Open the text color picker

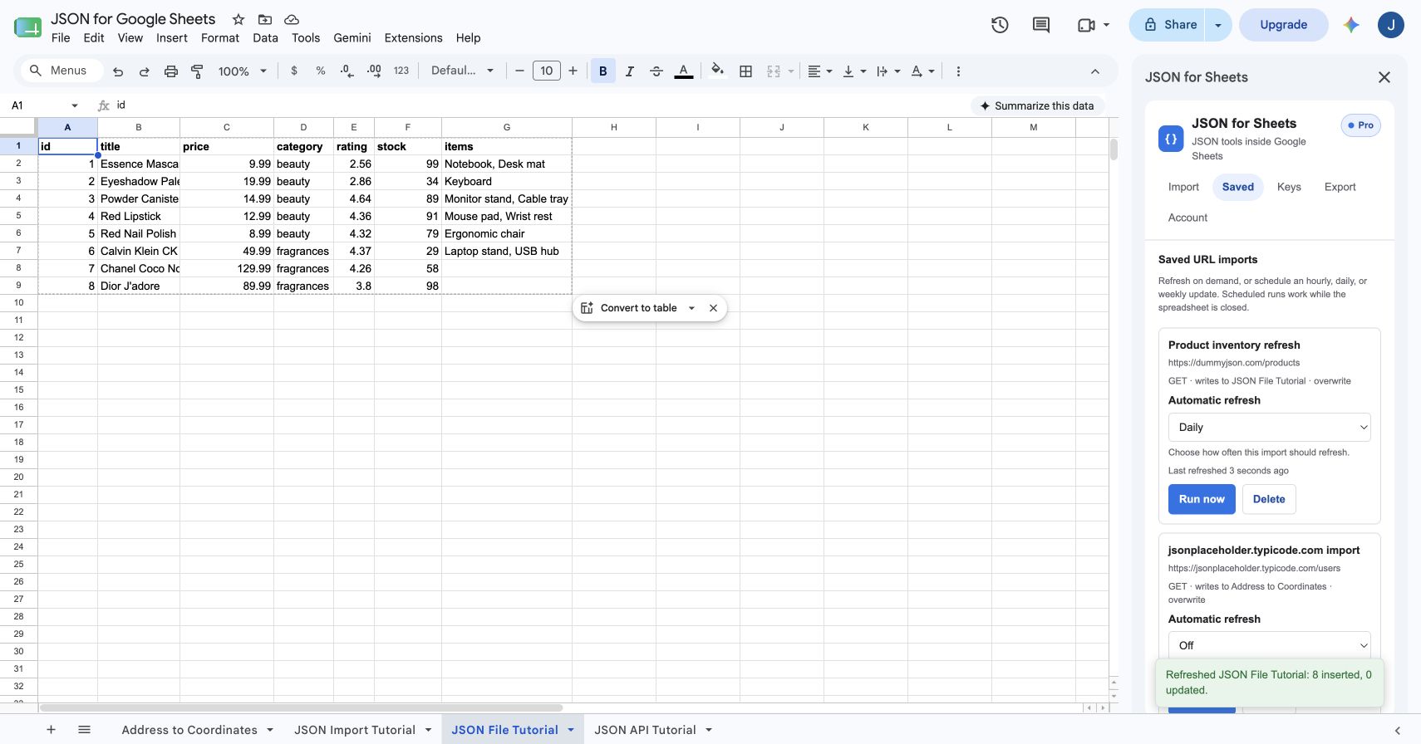(x=683, y=71)
